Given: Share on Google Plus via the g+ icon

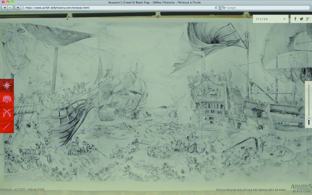Looking at the screenshot, I should [308, 19].
